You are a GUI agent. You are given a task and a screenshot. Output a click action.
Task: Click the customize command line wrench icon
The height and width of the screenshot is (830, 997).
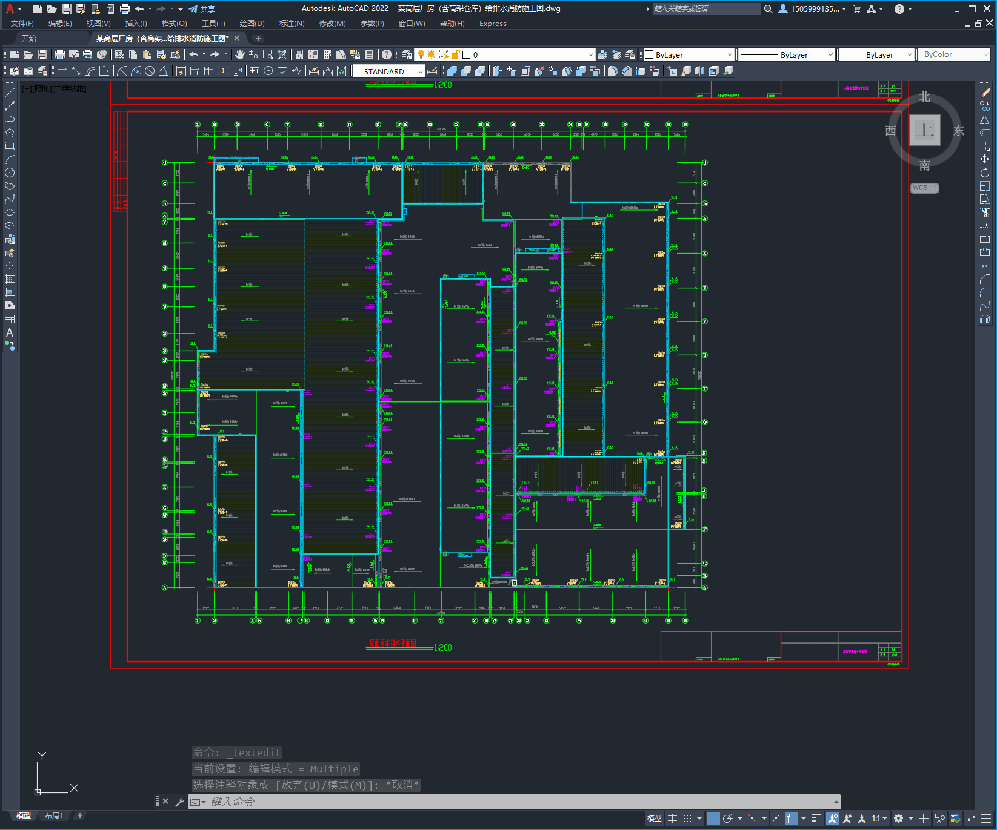click(x=179, y=802)
